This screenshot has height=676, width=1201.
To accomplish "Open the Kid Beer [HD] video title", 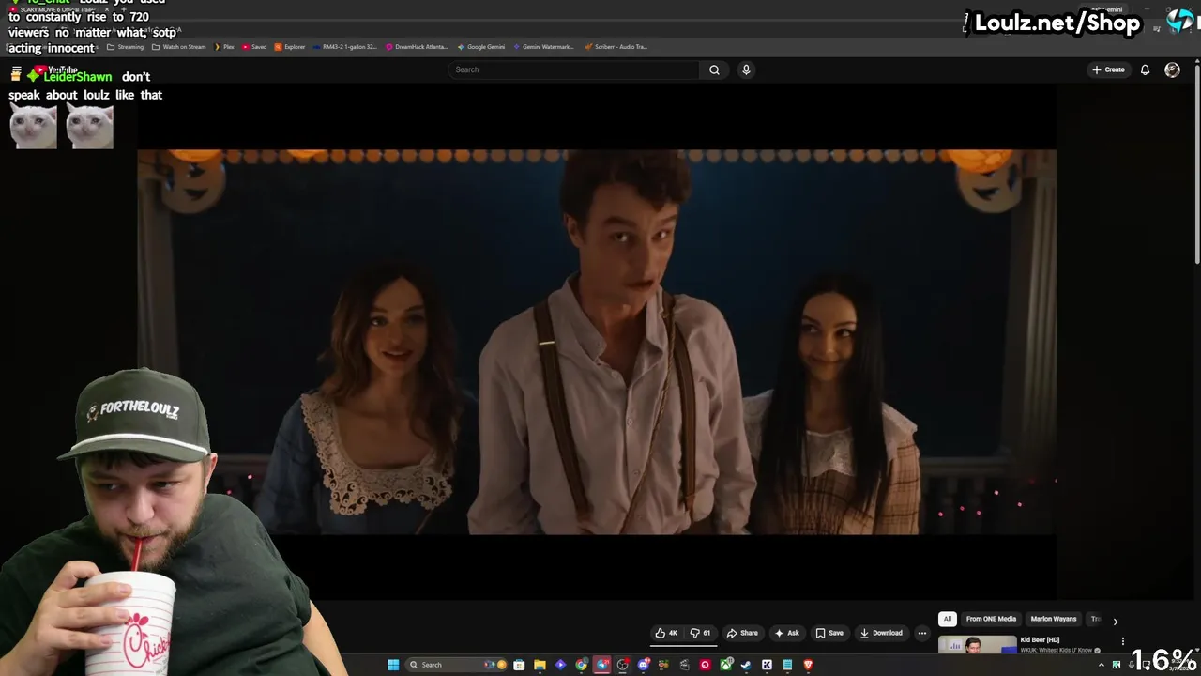I will coord(1040,640).
